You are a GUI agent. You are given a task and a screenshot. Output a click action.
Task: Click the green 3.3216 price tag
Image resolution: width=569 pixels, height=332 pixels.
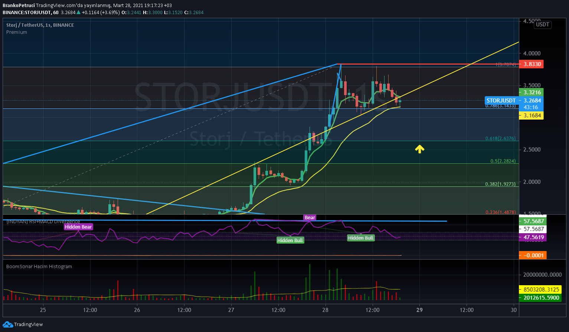click(x=531, y=92)
